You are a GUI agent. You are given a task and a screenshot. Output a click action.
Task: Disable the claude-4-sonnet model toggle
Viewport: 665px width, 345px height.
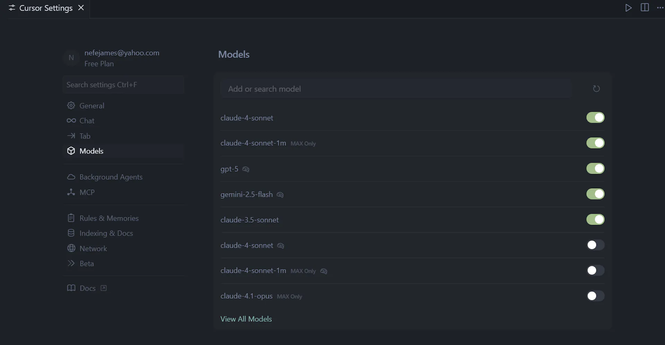[x=595, y=117]
